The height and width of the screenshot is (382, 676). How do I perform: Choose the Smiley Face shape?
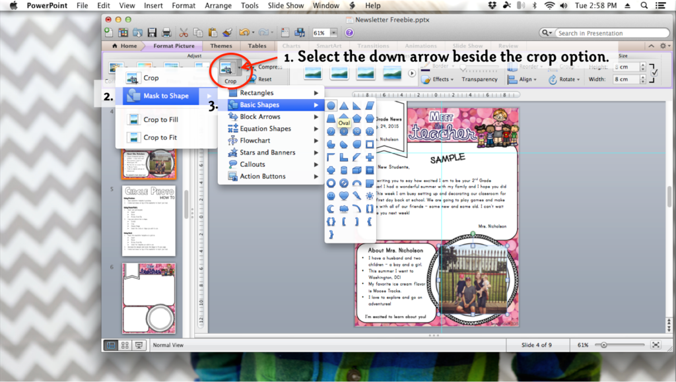click(331, 196)
